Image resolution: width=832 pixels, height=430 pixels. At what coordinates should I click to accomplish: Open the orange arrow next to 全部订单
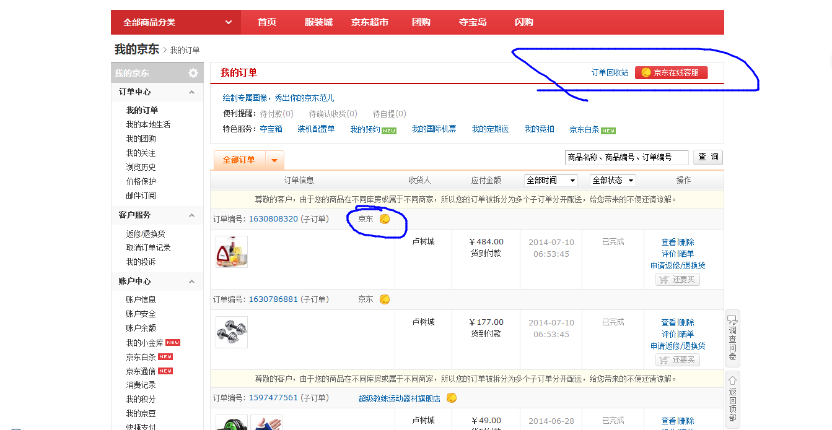coord(274,160)
